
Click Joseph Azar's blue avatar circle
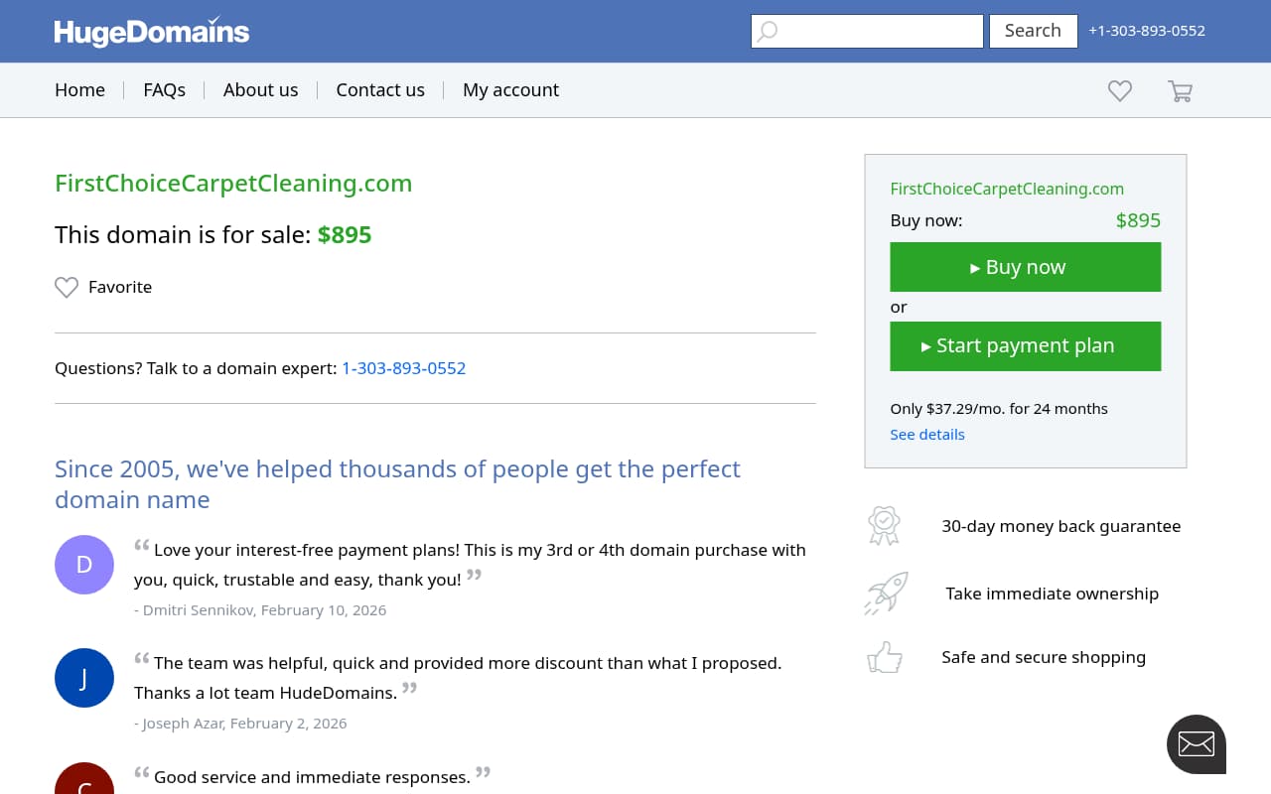[84, 678]
